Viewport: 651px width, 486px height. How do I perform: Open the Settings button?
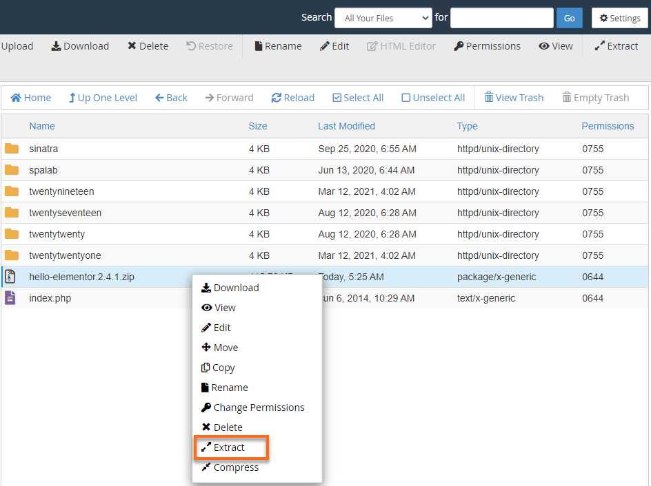(620, 18)
